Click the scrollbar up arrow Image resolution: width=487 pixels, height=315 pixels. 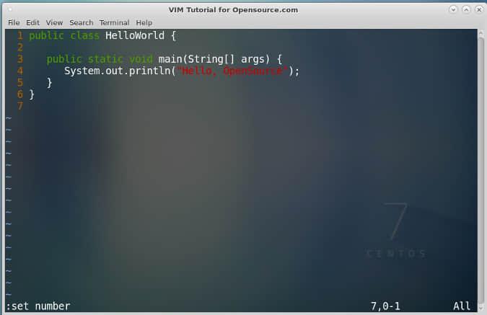[x=481, y=33]
